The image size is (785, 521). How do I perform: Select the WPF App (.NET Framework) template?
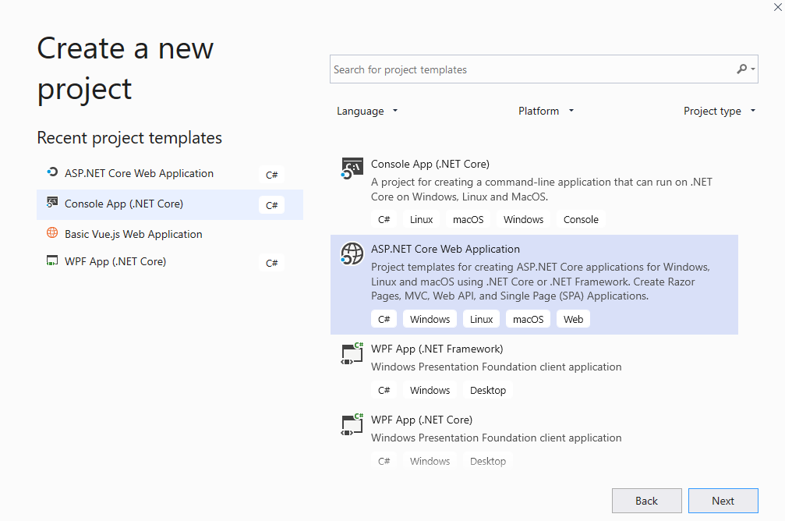click(x=437, y=349)
